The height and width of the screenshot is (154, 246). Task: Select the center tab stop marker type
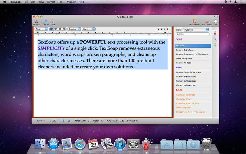tap(161, 29)
